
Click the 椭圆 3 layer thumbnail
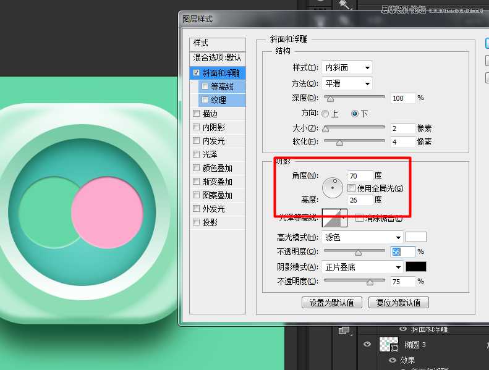pos(389,345)
